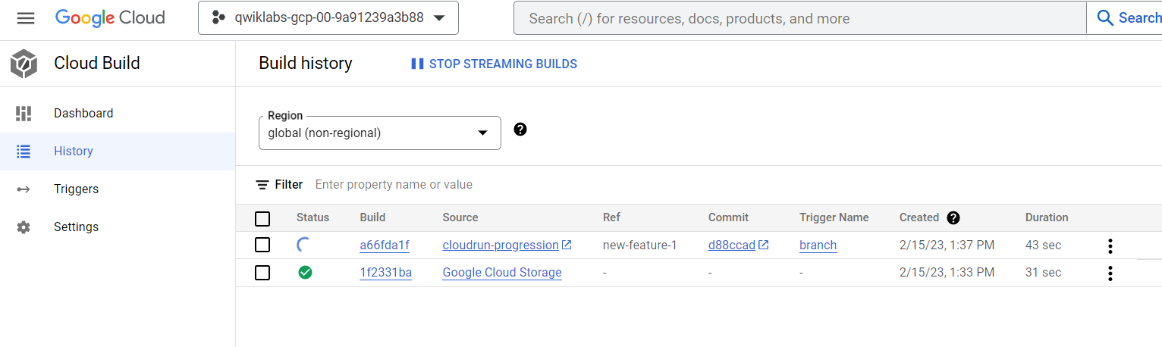The image size is (1162, 347).
Task: Expand the Region dropdown
Action: [x=380, y=133]
